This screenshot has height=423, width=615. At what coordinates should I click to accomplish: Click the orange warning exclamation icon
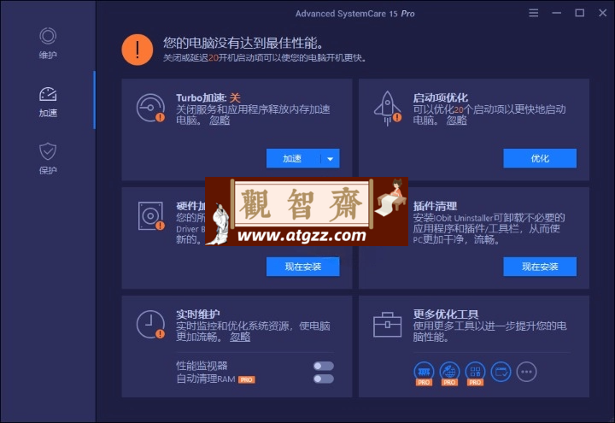pyautogui.click(x=138, y=50)
